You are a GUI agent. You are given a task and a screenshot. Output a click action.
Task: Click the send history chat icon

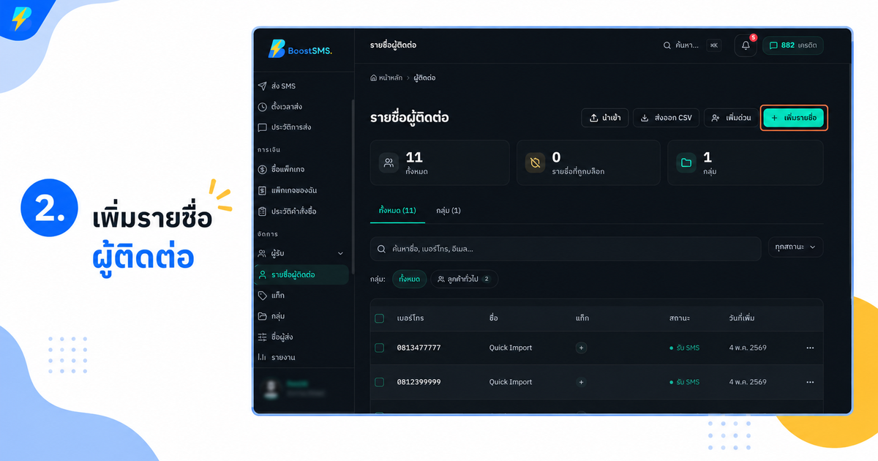point(263,127)
